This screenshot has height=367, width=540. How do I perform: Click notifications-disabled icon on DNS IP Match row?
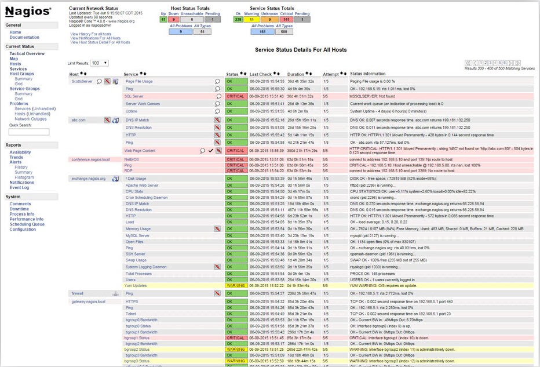(217, 120)
